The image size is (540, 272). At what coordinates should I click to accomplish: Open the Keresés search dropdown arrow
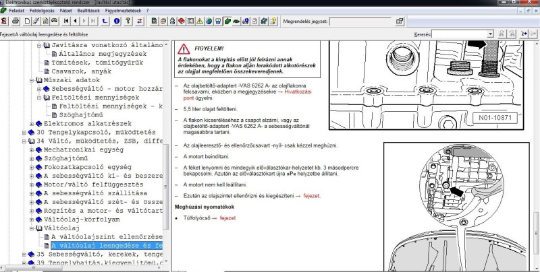[x=491, y=34]
